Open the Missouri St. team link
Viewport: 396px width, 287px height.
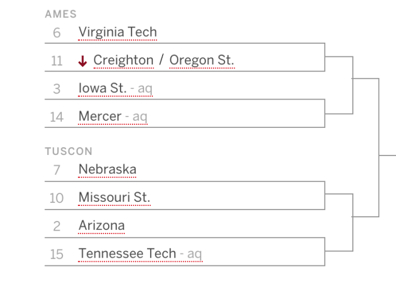point(115,198)
